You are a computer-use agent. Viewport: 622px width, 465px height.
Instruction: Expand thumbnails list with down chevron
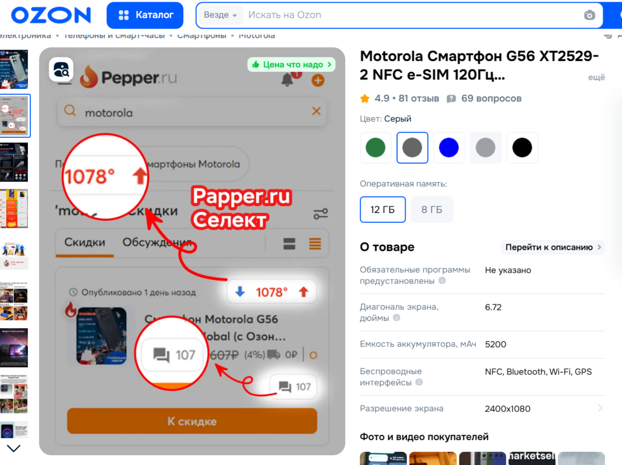[x=14, y=448]
